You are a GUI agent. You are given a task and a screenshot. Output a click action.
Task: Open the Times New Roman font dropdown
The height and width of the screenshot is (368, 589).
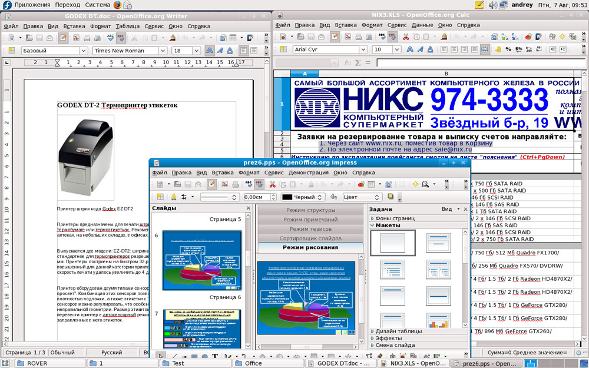coord(163,50)
